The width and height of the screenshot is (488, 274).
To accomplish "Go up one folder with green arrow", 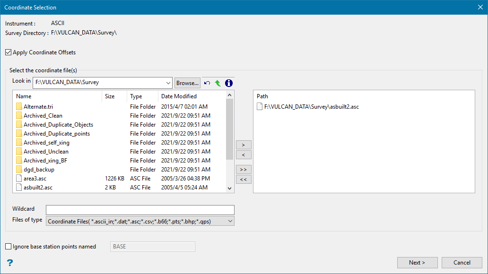I will (x=218, y=83).
